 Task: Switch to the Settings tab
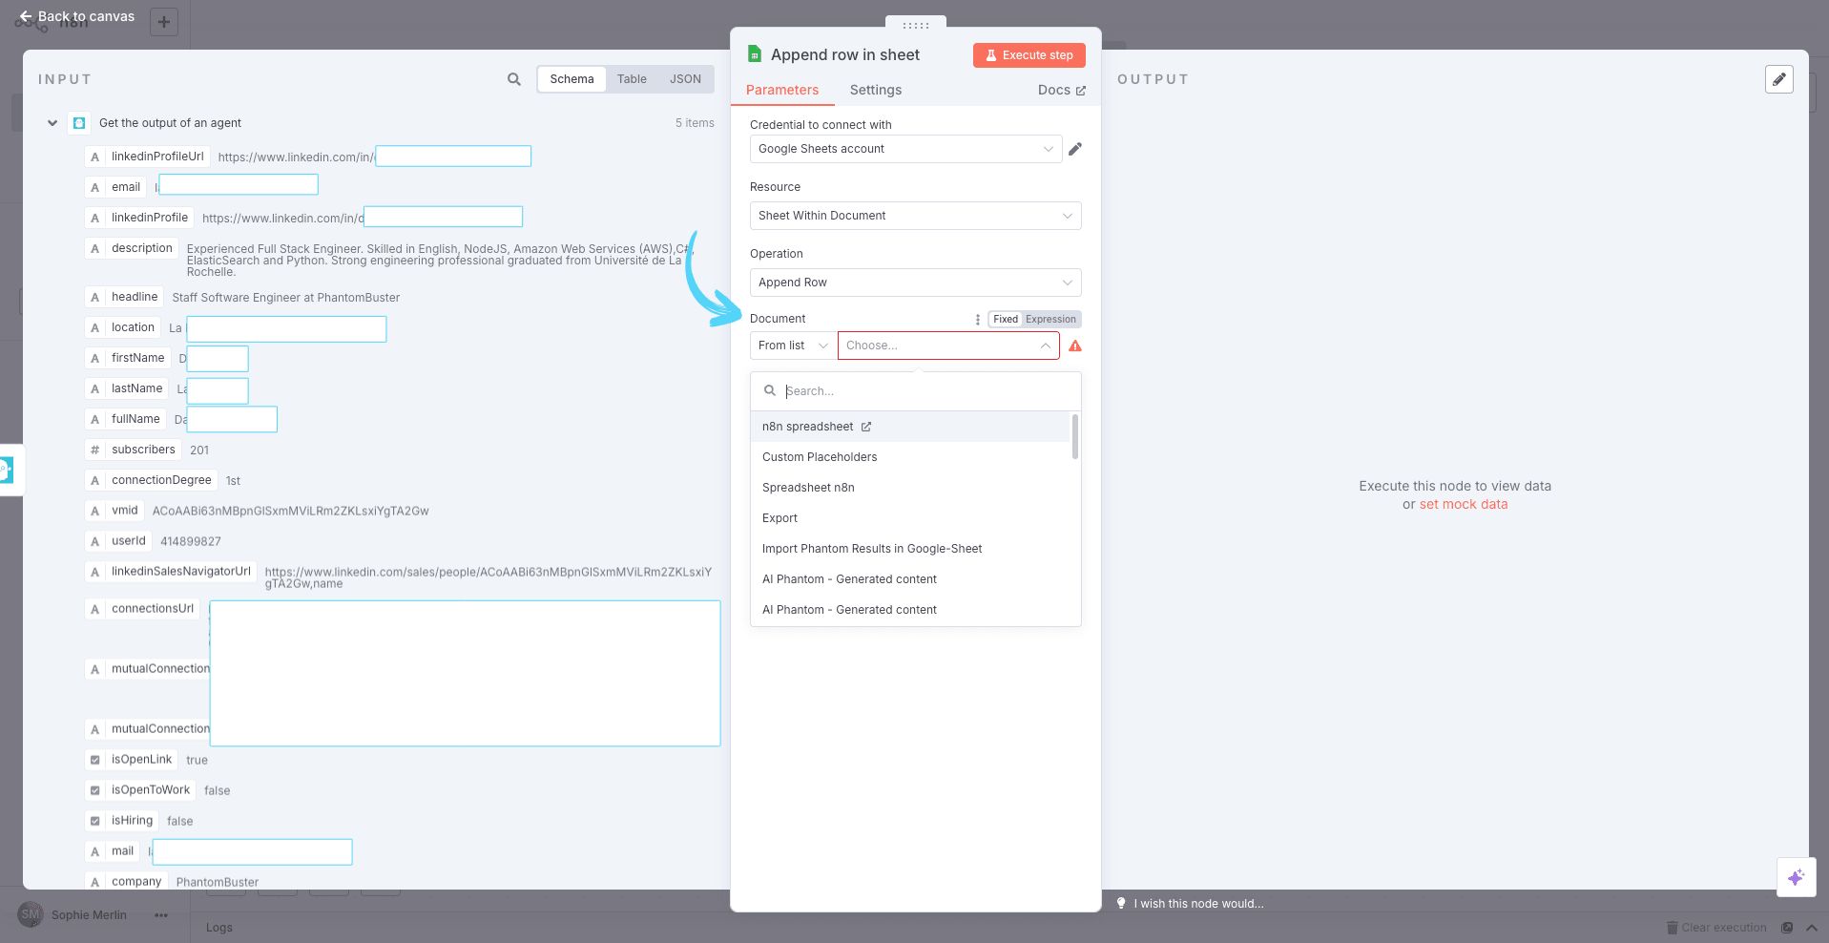875,90
